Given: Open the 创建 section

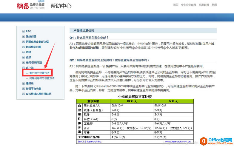Looking at the screenshot, I should (x=29, y=52).
